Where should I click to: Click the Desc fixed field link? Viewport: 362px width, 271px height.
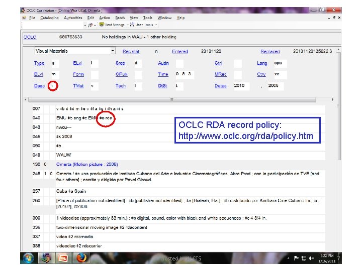pos(39,86)
